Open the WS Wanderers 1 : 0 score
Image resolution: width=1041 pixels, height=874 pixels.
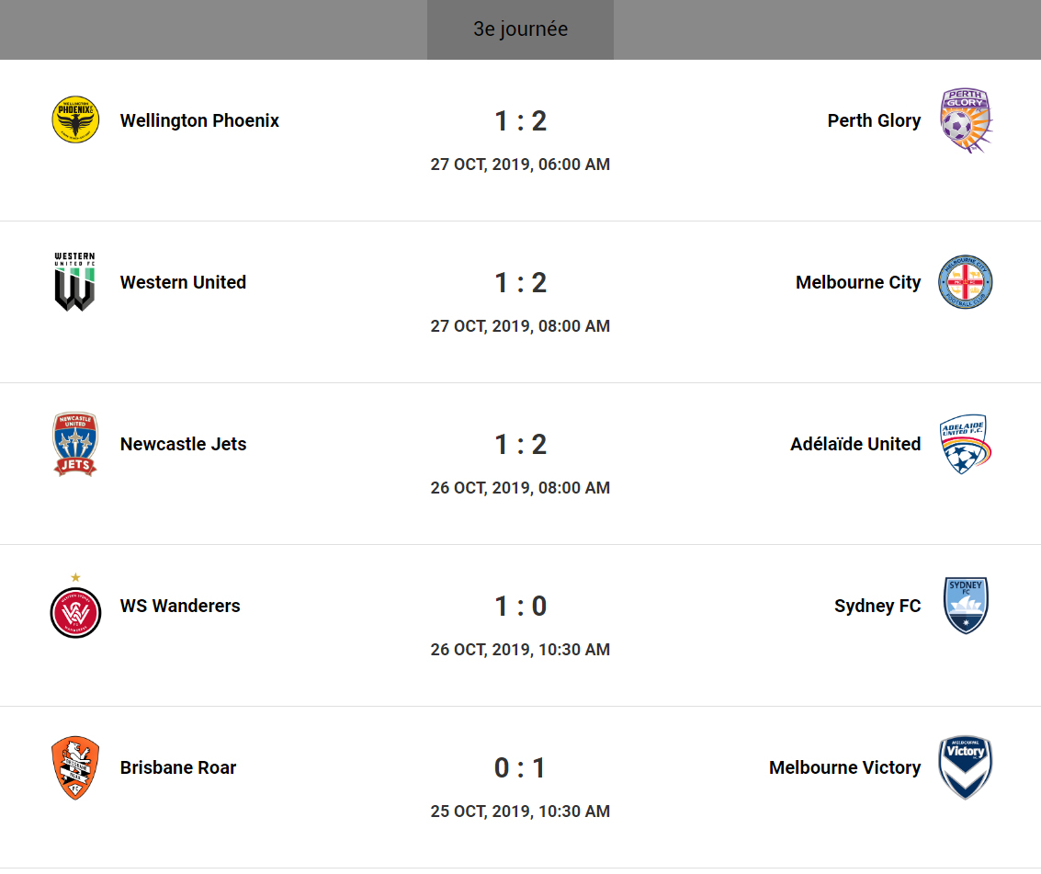pyautogui.click(x=520, y=607)
